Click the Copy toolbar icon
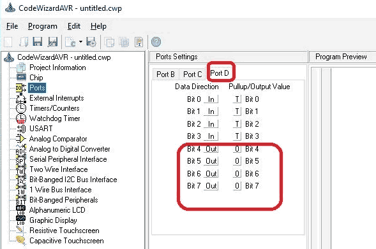Viewport: 376px width, 249px height. pyautogui.click(x=110, y=42)
